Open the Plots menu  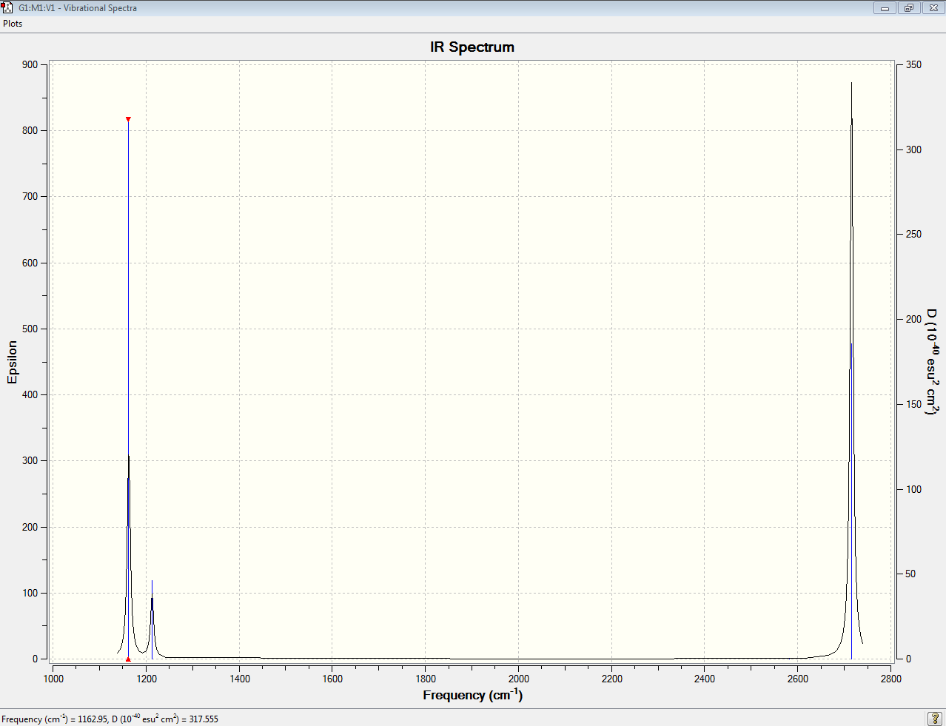(x=13, y=24)
